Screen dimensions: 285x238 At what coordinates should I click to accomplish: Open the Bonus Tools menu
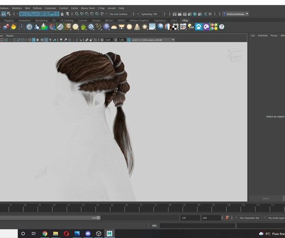click(x=88, y=8)
